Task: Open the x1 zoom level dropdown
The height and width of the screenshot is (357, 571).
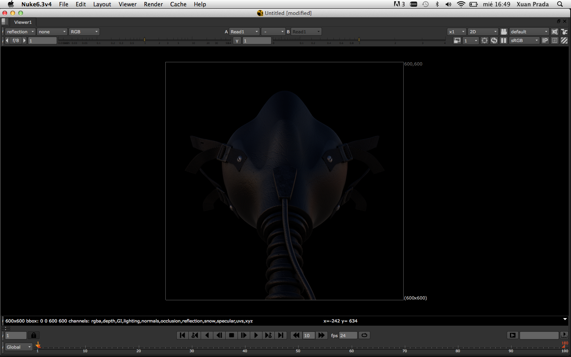Action: (x=456, y=32)
